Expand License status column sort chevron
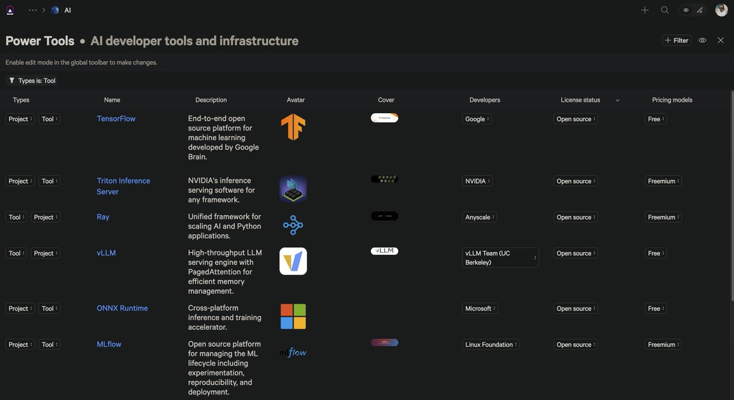 tap(617, 100)
